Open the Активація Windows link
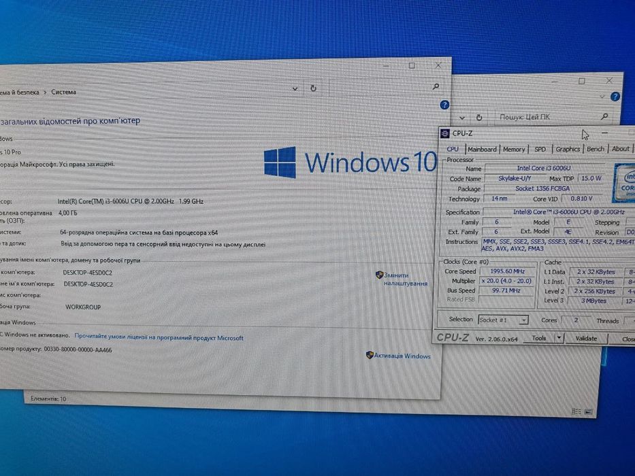Screen dimensions: 635x476 coord(402,356)
